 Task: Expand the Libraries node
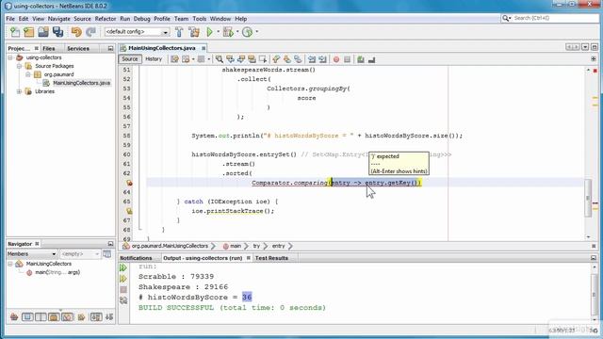19,91
